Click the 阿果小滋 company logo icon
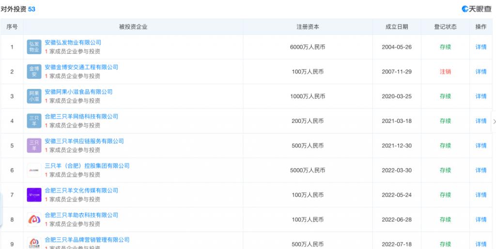This screenshot has height=249, width=496. (x=34, y=96)
